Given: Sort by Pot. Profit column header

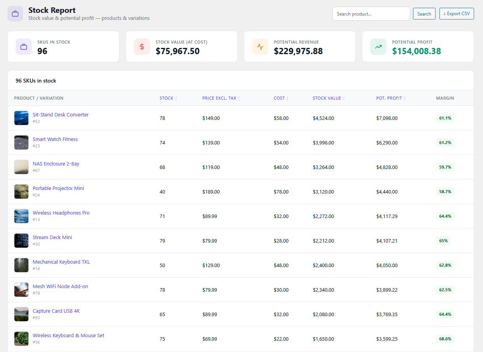Looking at the screenshot, I should (x=391, y=98).
